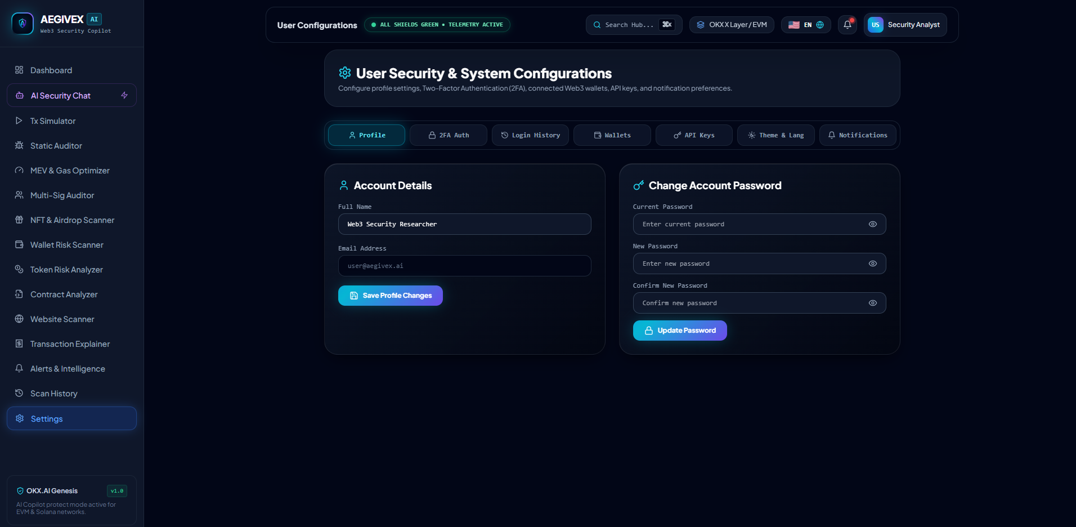
Task: Open the OKX X Layer / EVM network selector
Action: [x=732, y=25]
